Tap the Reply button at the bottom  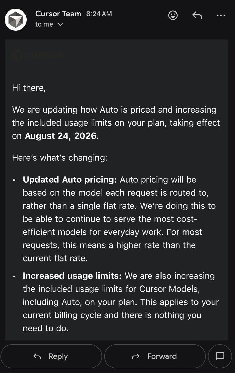pyautogui.click(x=51, y=356)
